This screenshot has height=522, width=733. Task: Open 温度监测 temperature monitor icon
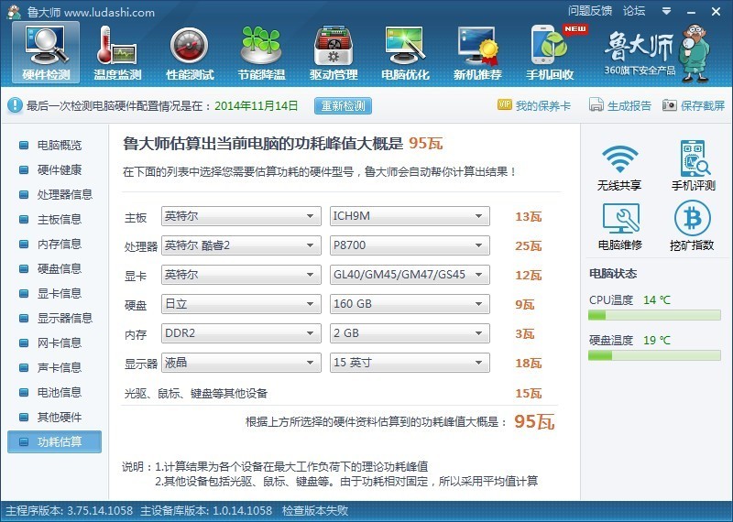click(x=117, y=52)
